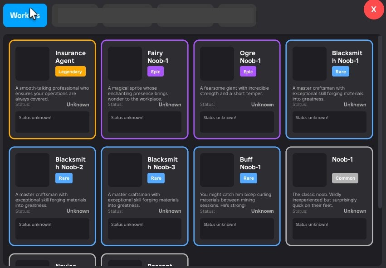
Task: Toggle the Legendary badge on Insurance Agent
Action: click(70, 72)
